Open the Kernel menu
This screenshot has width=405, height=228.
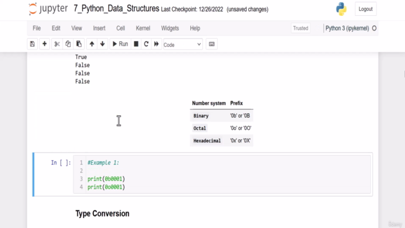143,28
